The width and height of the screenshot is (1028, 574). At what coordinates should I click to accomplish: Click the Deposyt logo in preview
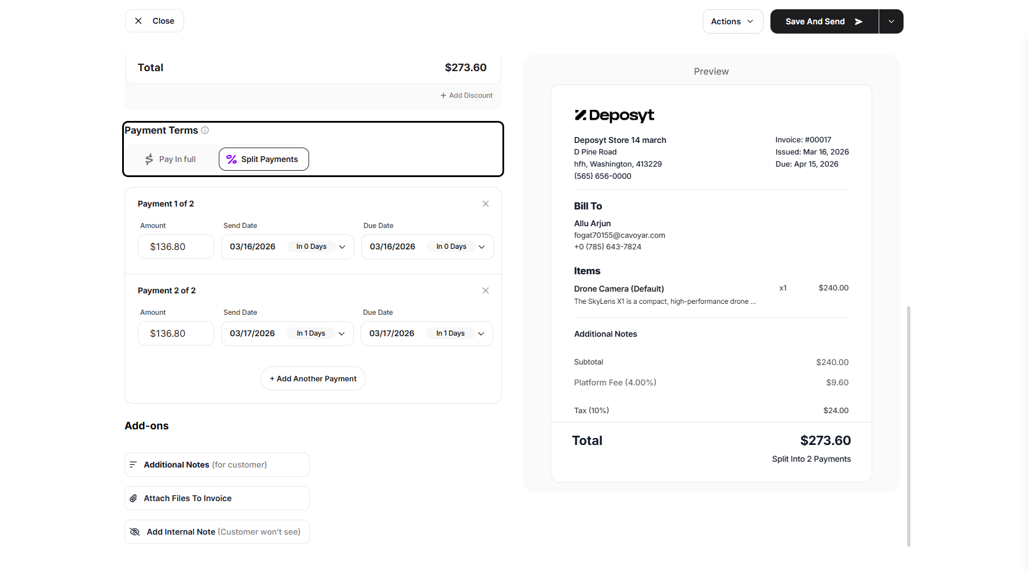click(x=614, y=115)
